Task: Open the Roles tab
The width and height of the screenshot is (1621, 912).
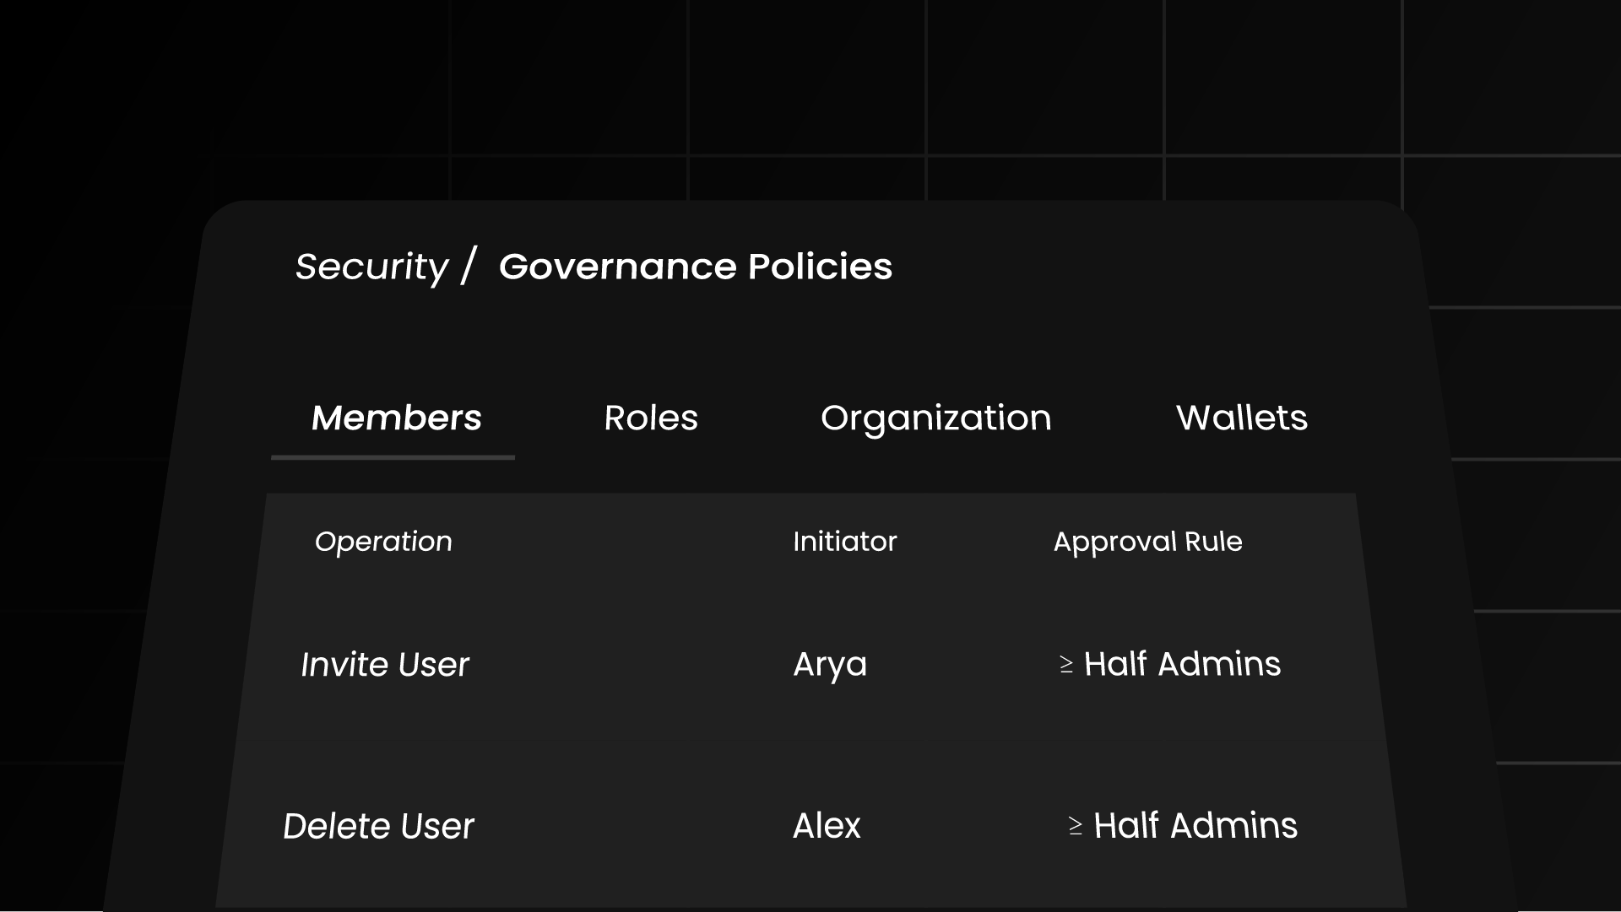Action: pyautogui.click(x=651, y=418)
